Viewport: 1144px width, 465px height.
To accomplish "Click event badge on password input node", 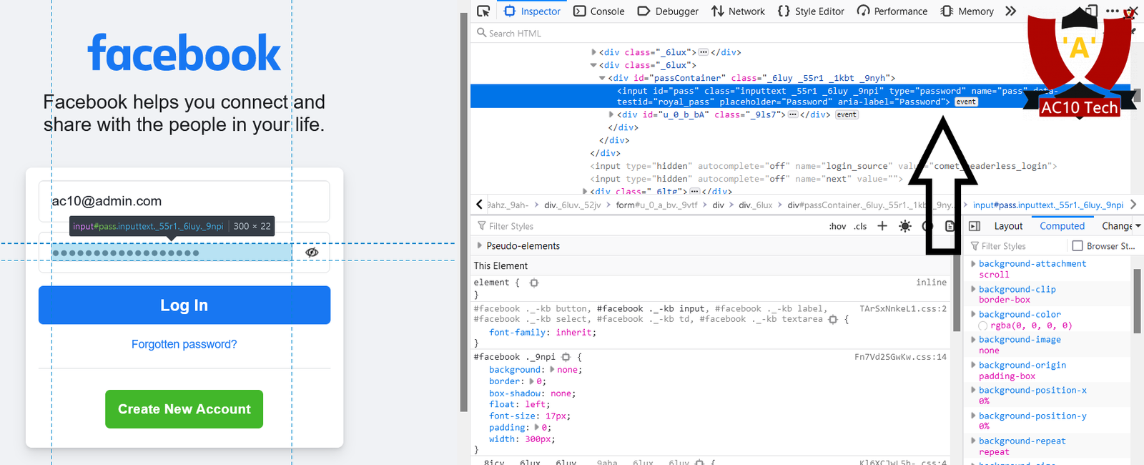I will tap(966, 102).
